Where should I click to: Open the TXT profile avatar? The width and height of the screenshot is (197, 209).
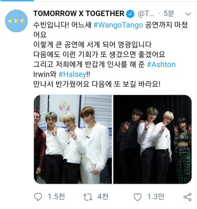click(x=16, y=21)
